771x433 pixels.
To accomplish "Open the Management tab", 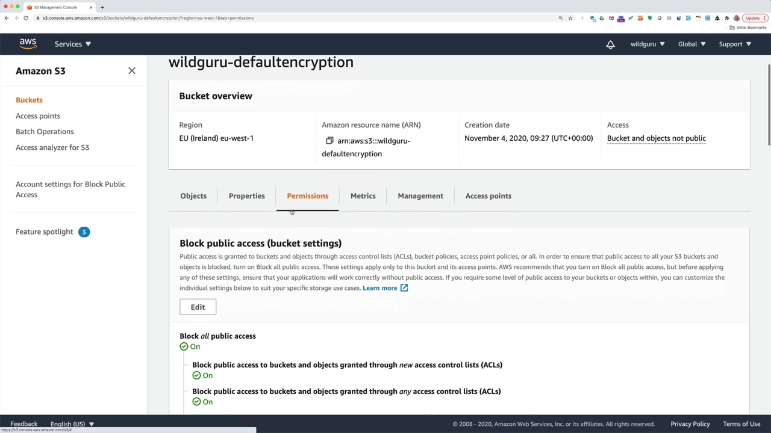I will (420, 196).
